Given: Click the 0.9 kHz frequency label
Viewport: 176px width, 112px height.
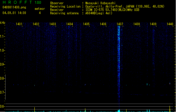Looking at the screenshot, I should point(2,64).
